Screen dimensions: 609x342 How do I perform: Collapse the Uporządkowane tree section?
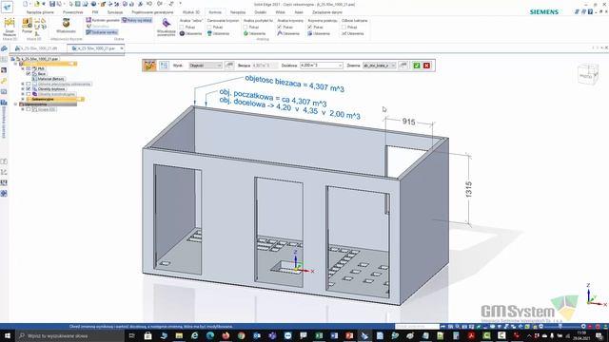click(15, 104)
